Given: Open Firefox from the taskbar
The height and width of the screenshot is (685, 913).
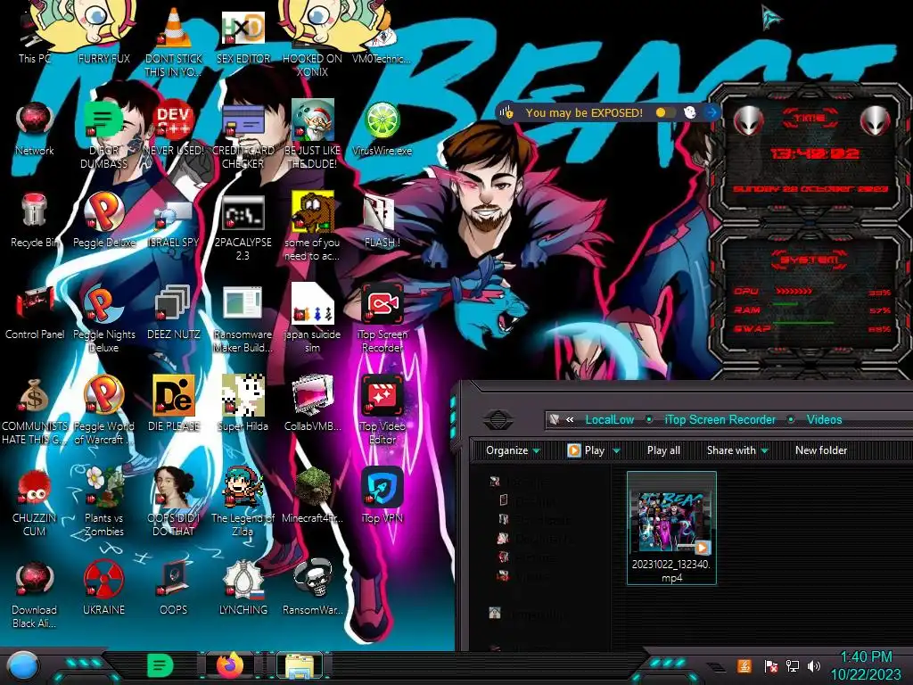Looking at the screenshot, I should tap(230, 664).
